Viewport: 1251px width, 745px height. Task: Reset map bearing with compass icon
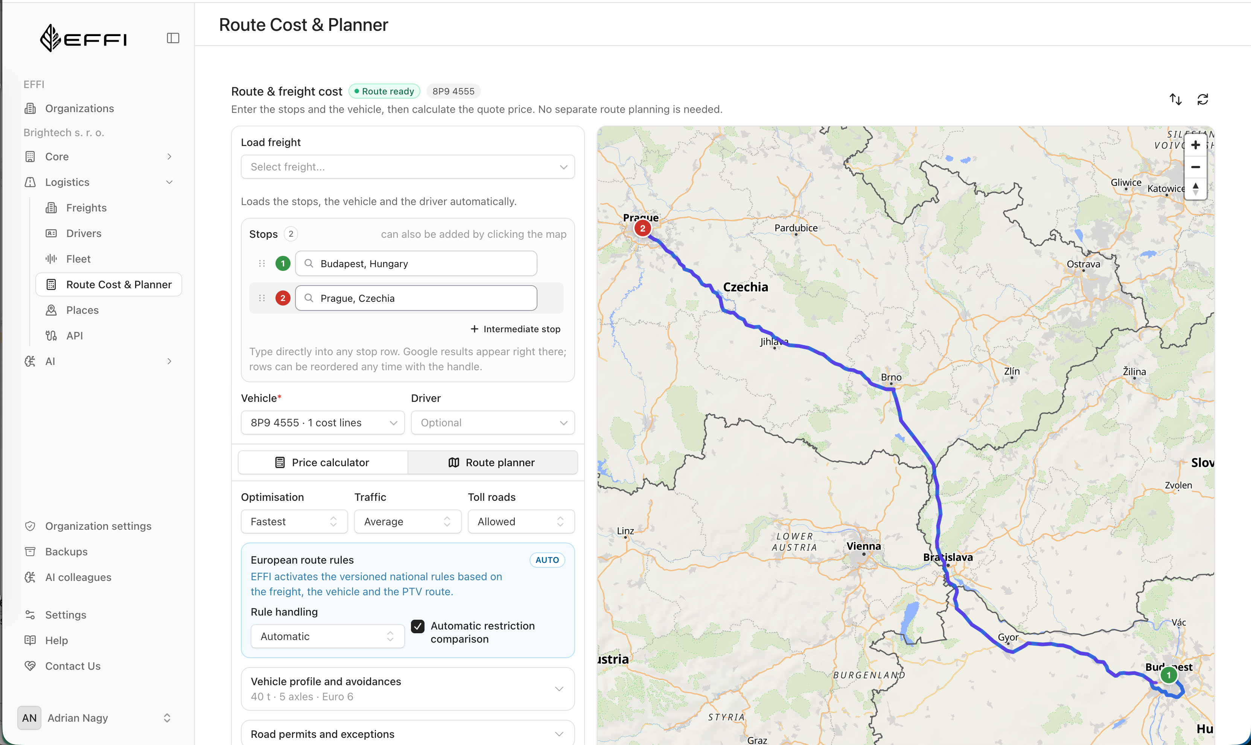pos(1195,189)
